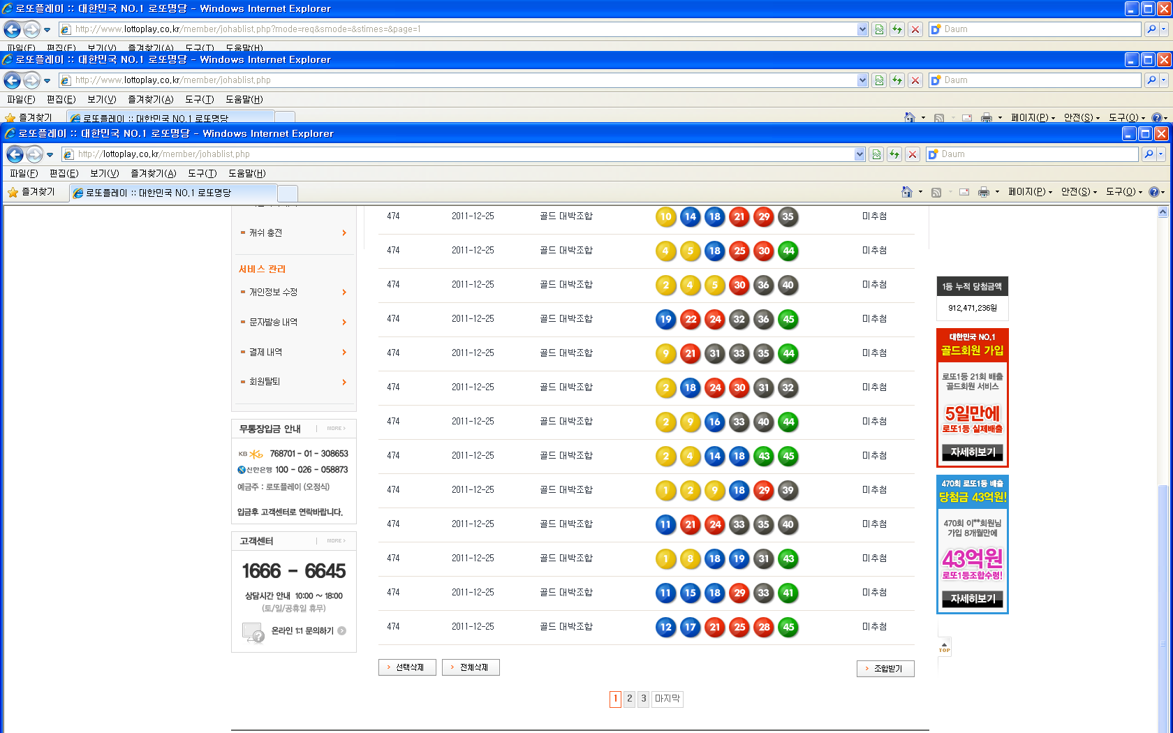
Task: Click the Favorites star in frontmost window
Action: point(13,192)
